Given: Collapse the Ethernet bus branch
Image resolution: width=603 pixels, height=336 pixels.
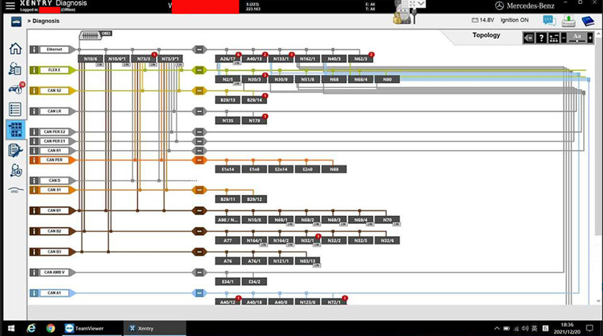Looking at the screenshot, I should coord(199,49).
